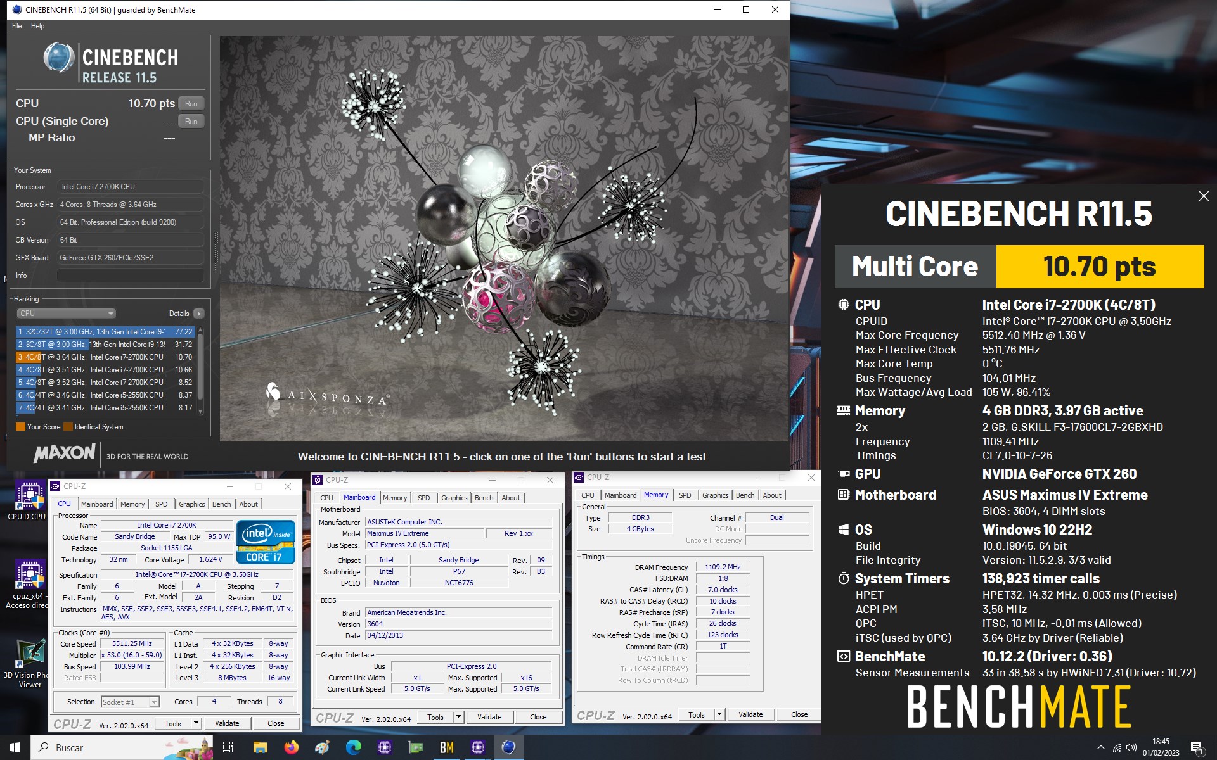
Task: Run the CPU (Single Core) test
Action: (191, 121)
